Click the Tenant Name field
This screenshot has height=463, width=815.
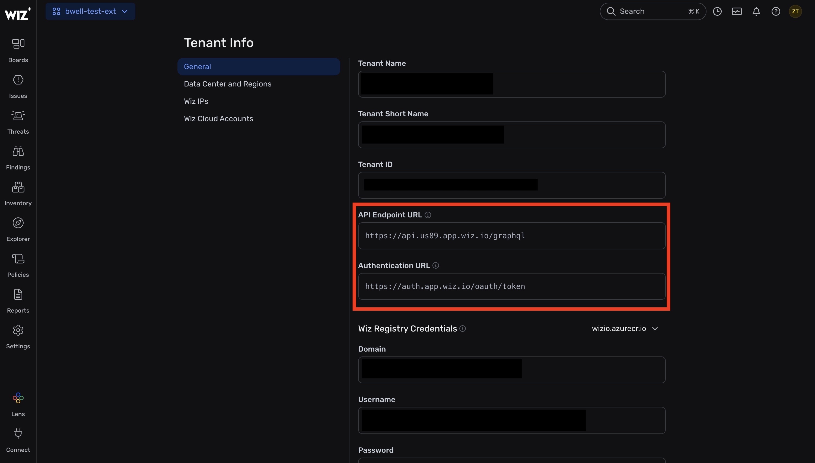(512, 84)
